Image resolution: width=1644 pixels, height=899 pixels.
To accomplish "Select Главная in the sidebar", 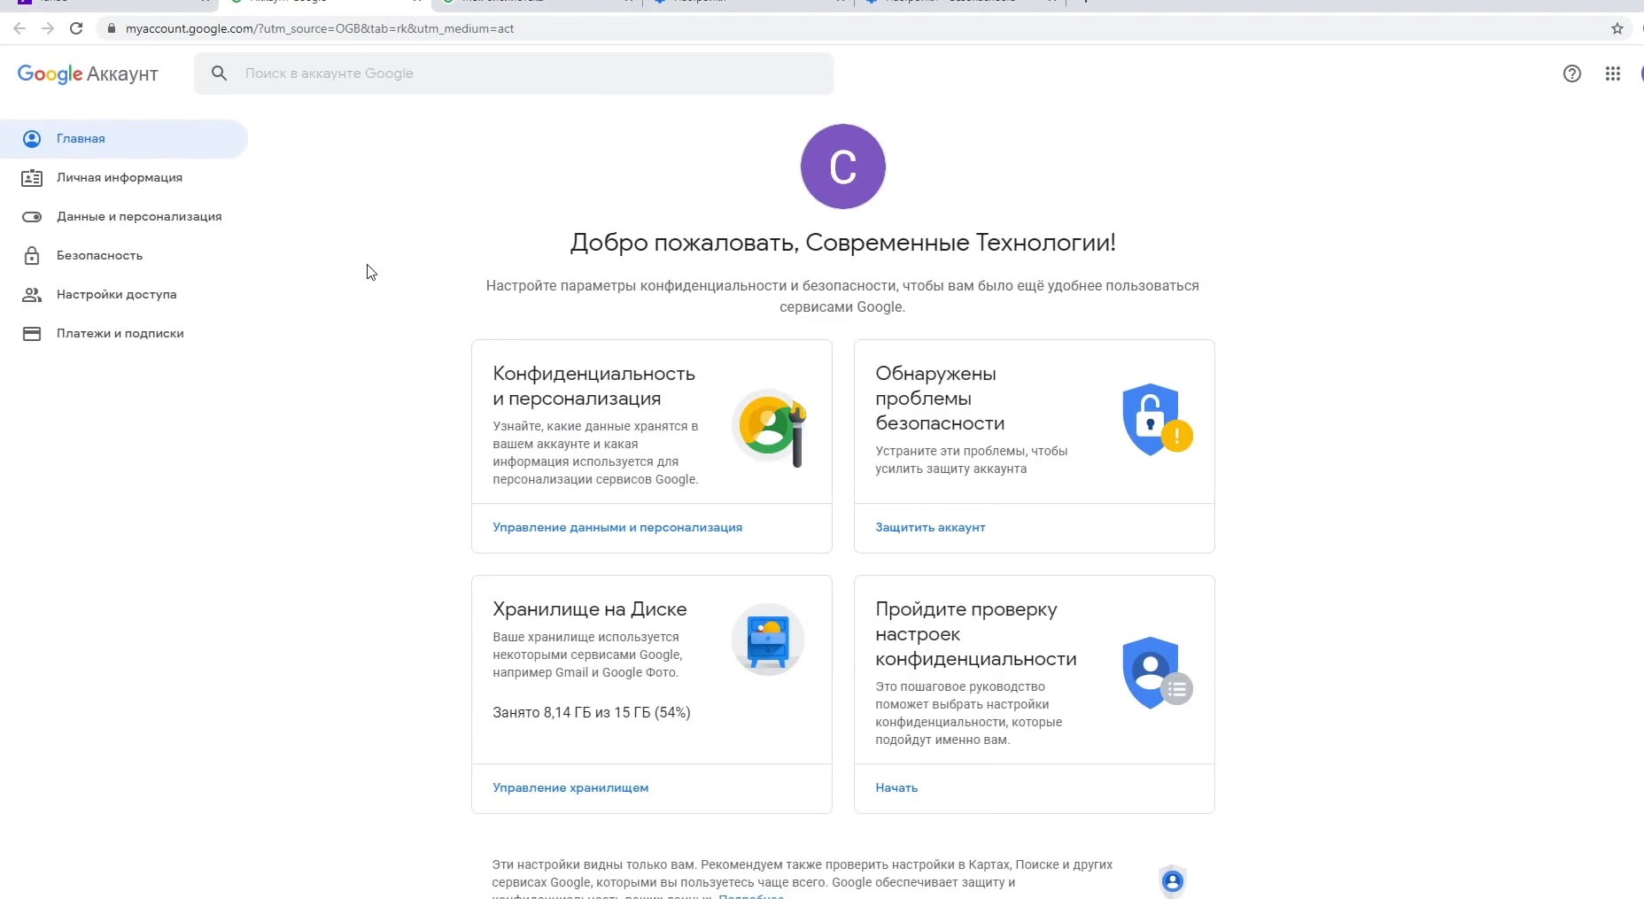I will [x=124, y=139].
